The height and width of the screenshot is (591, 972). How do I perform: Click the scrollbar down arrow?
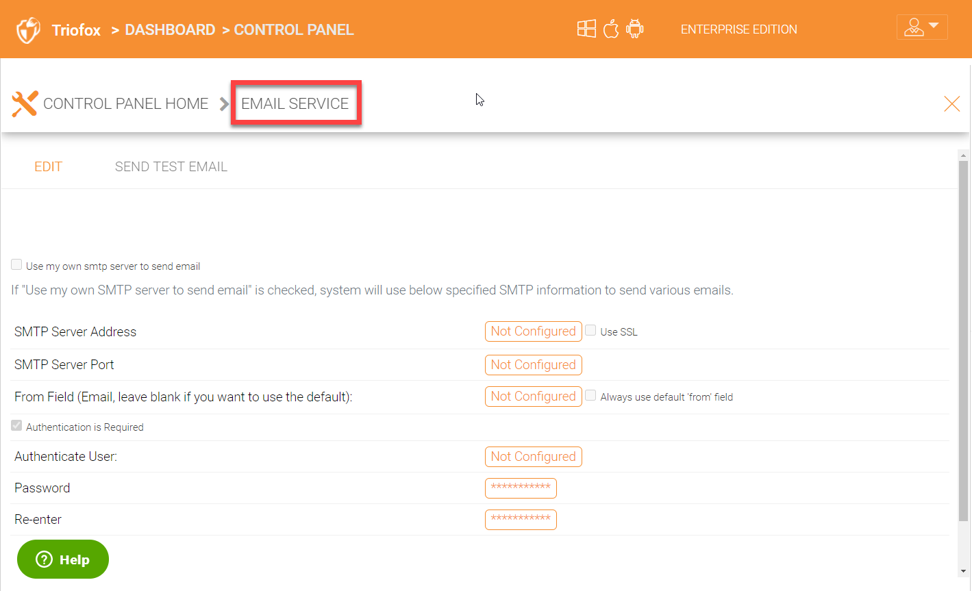(963, 571)
